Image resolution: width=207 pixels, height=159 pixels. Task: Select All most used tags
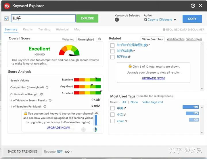(x=124, y=102)
